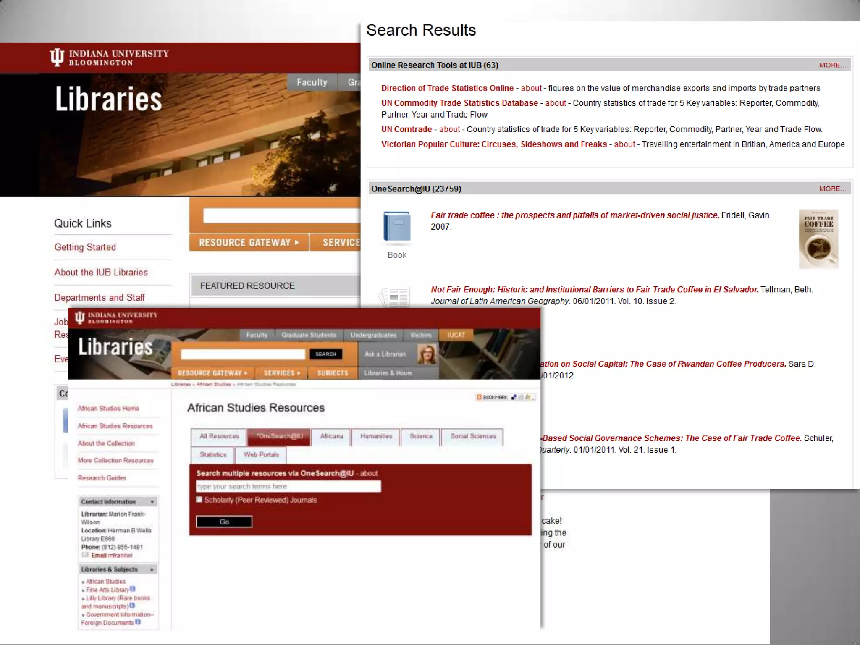Image resolution: width=860 pixels, height=645 pixels.
Task: Check the Scholarly (Peer Reviewed) Journals box
Action: [x=199, y=499]
